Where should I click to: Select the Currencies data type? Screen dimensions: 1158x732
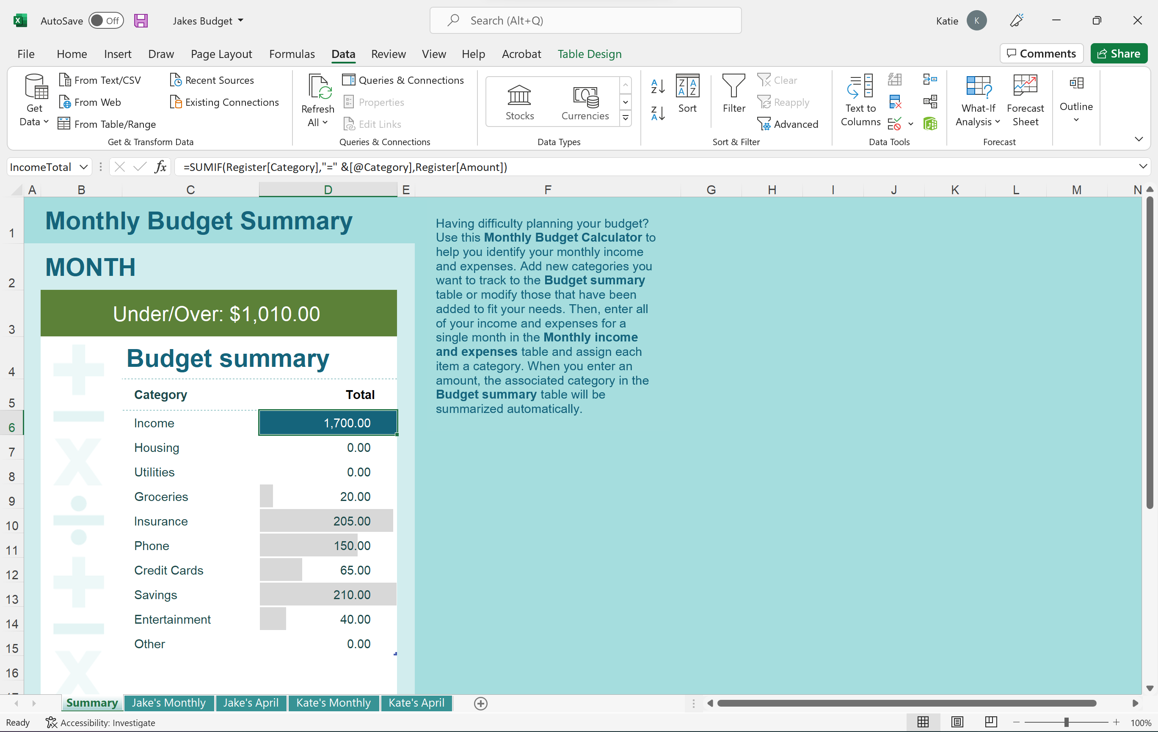[585, 102]
